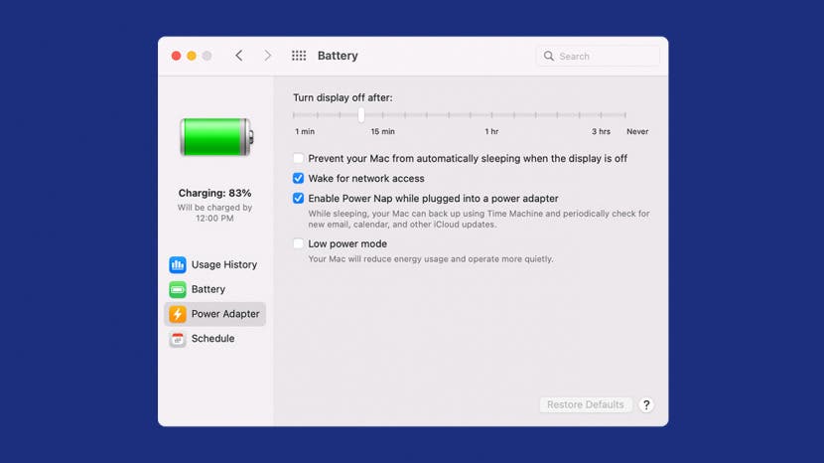
Task: Open help with the question mark button
Action: coord(646,404)
